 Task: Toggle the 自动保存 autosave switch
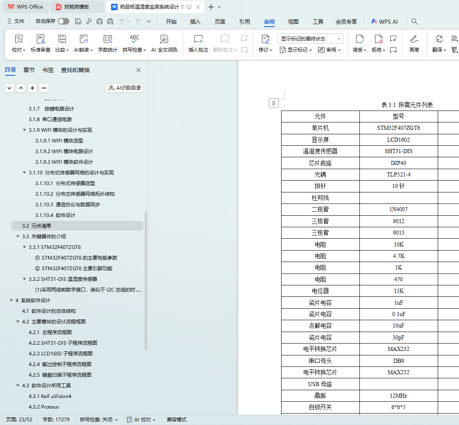point(64,22)
